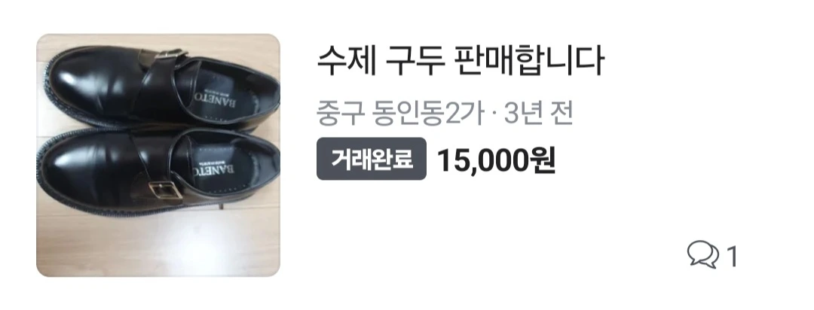Viewport: 814px width, 310px height.
Task: Click the chat bubble icon
Action: coord(703,254)
